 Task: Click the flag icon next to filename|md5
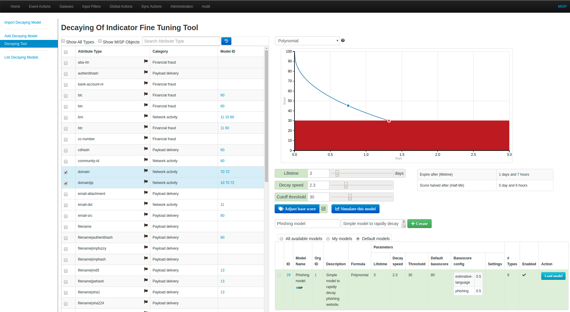click(146, 269)
